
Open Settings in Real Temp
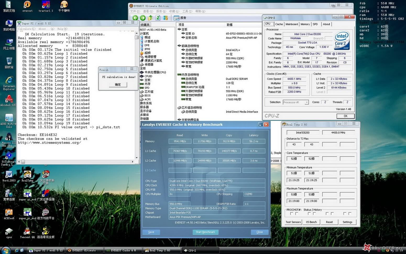347,222
